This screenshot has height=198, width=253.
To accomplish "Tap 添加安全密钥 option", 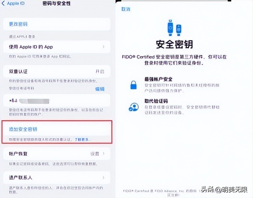I will pyautogui.click(x=57, y=129).
